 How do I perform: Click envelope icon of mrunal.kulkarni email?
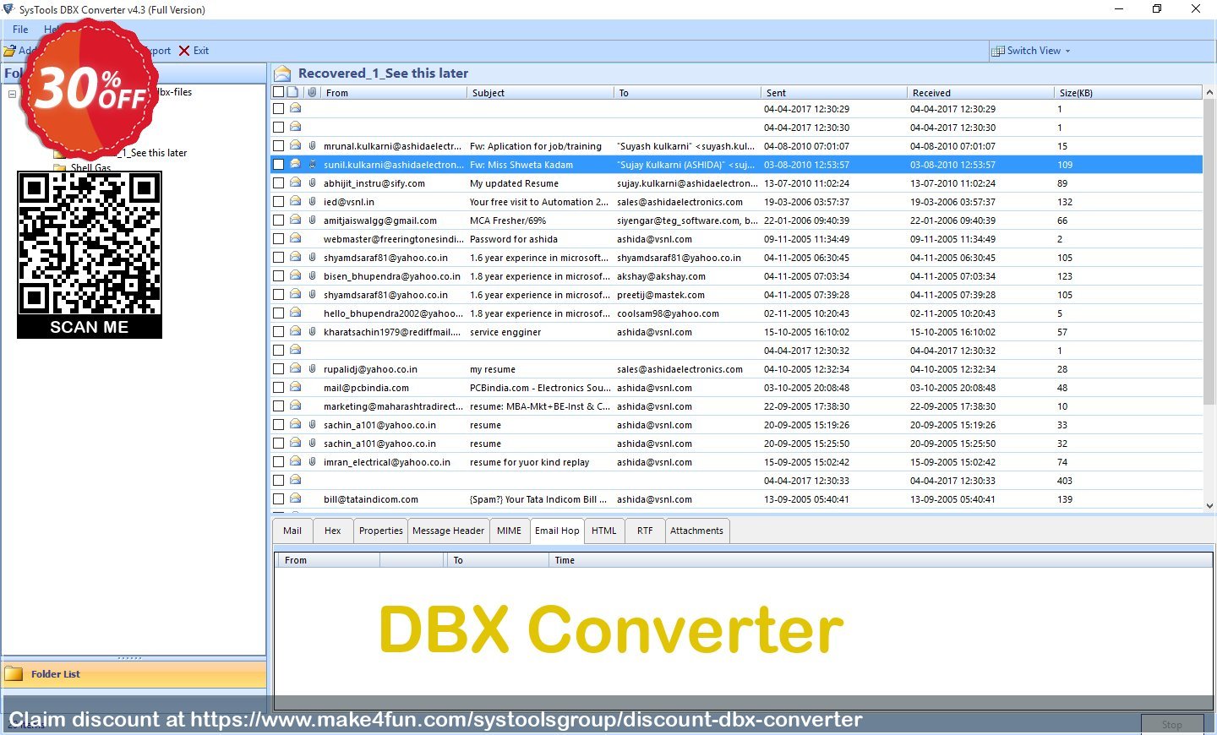tap(295, 145)
